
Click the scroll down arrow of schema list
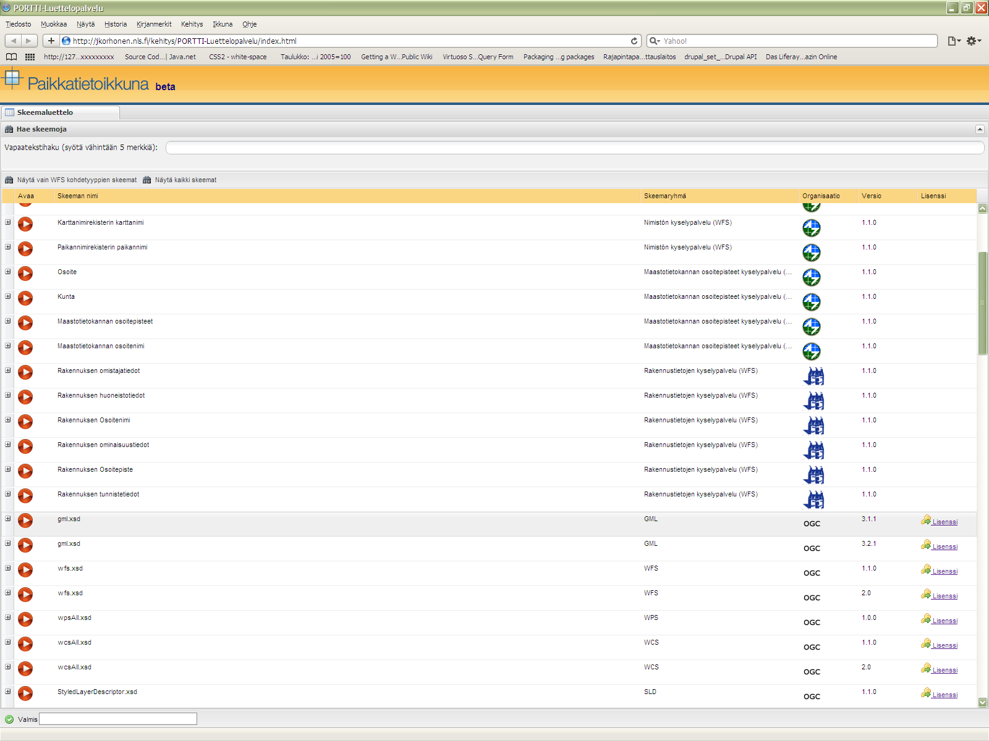982,702
